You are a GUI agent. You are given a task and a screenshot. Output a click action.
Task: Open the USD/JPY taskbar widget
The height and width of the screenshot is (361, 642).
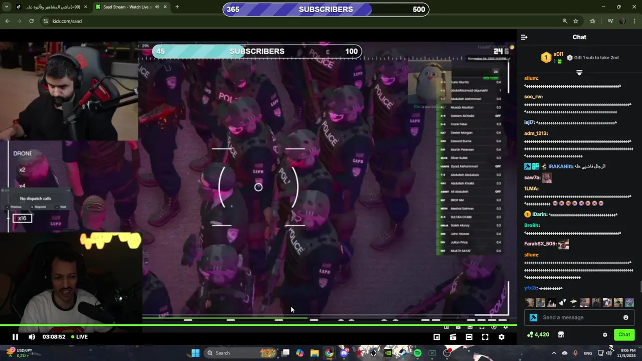[x=19, y=353]
